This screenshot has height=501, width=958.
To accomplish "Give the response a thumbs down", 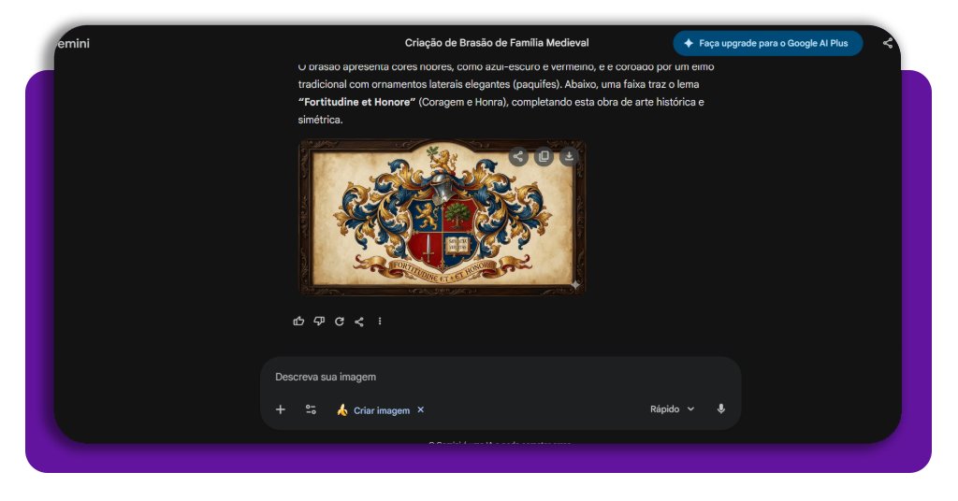I will tap(319, 321).
